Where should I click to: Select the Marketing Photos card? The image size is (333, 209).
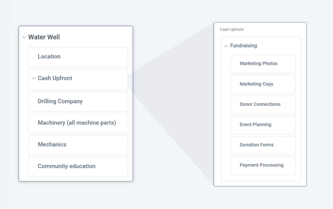(263, 64)
